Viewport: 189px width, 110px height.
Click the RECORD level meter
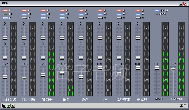[181, 59]
